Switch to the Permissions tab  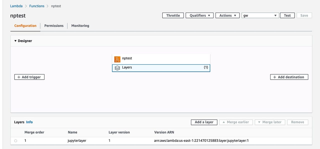(54, 26)
